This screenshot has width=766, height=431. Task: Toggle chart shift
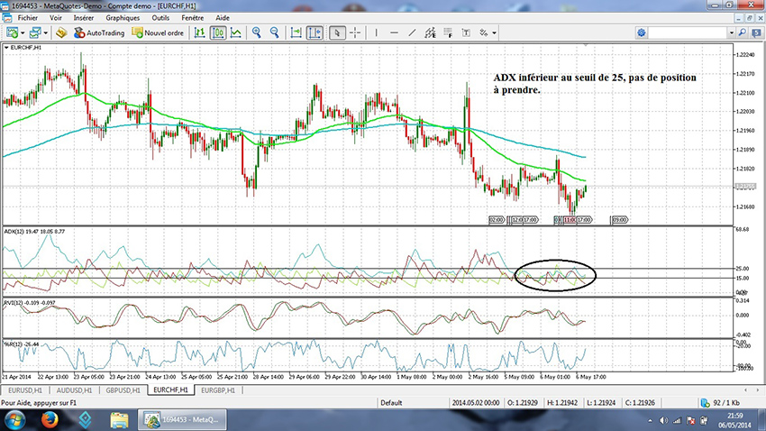point(315,32)
